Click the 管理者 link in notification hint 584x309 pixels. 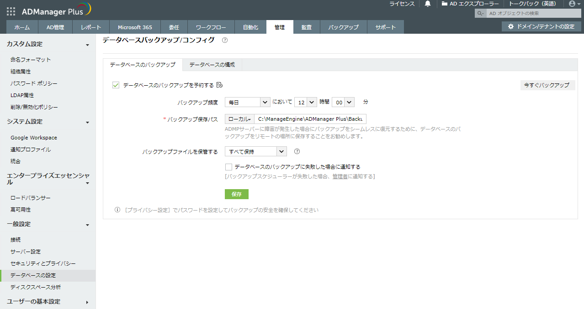tap(340, 176)
